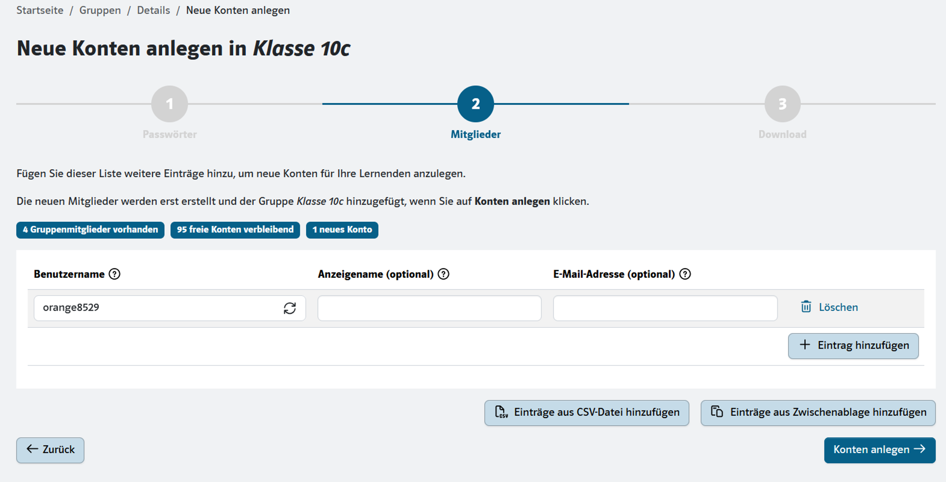Click into the E-Mail-Adresse input field
Image resolution: width=946 pixels, height=482 pixels.
coord(665,308)
